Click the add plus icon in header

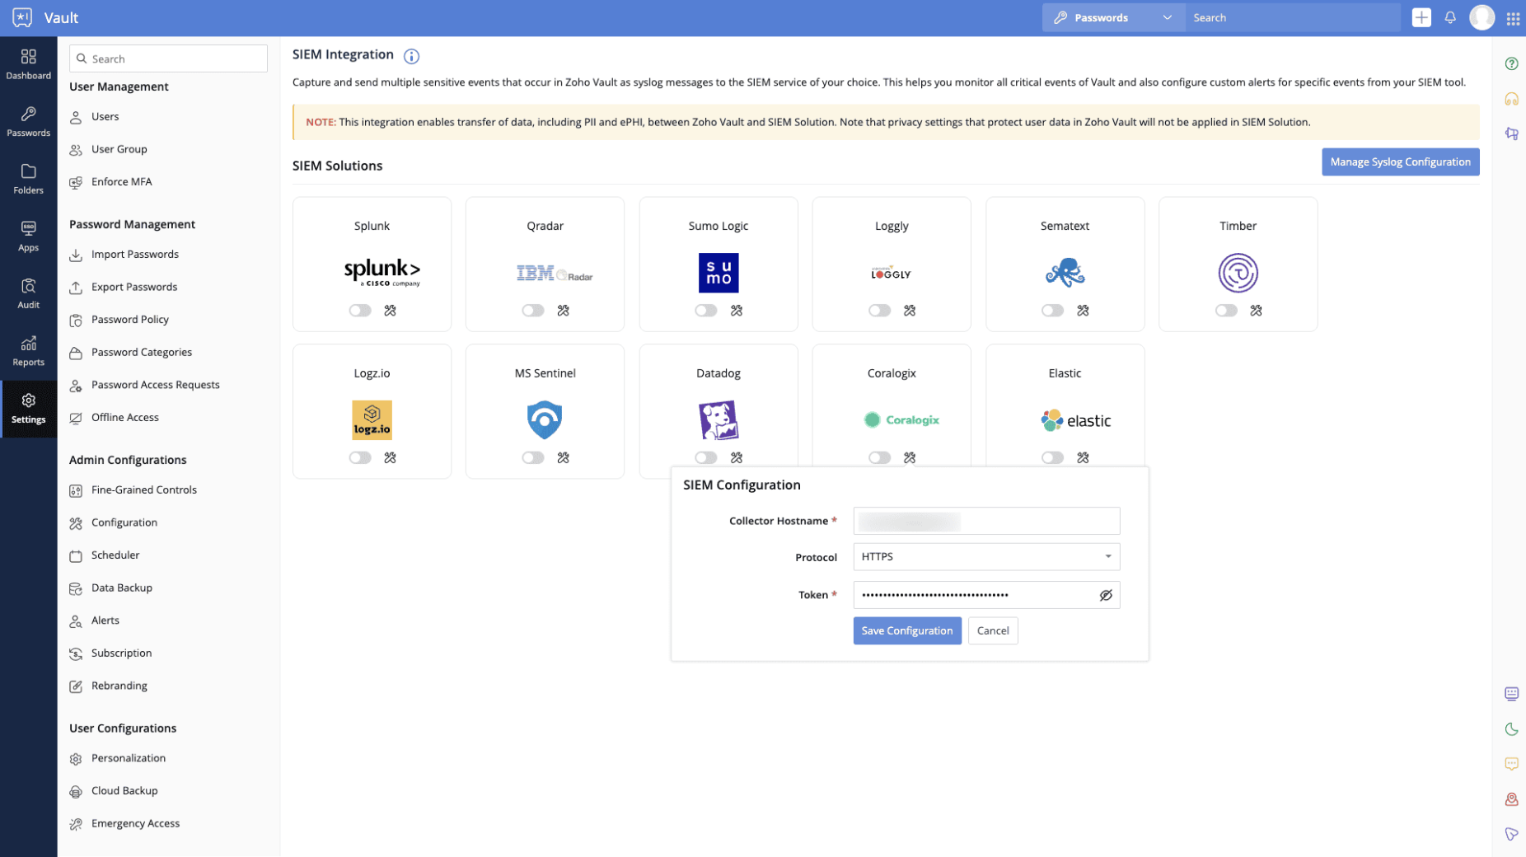(x=1421, y=17)
